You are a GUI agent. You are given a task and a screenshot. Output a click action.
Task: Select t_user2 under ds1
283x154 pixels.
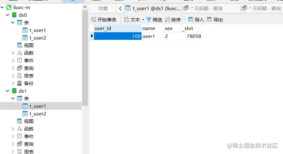click(x=38, y=114)
